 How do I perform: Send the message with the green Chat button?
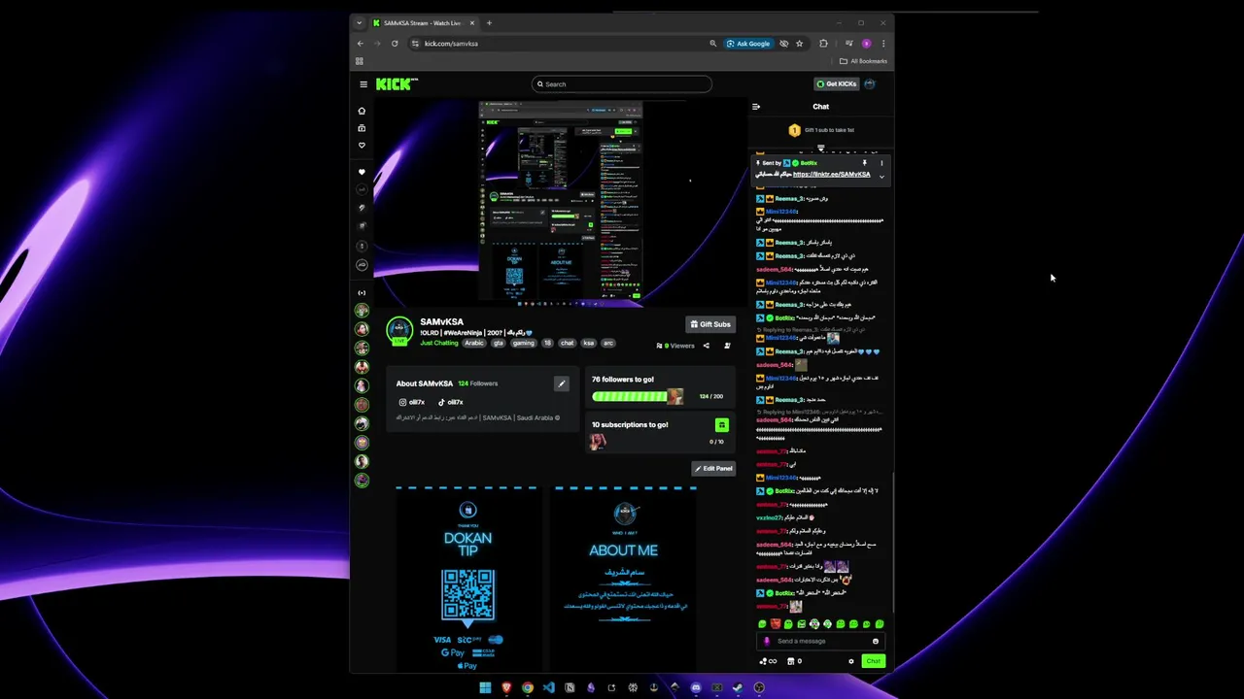coord(873,661)
